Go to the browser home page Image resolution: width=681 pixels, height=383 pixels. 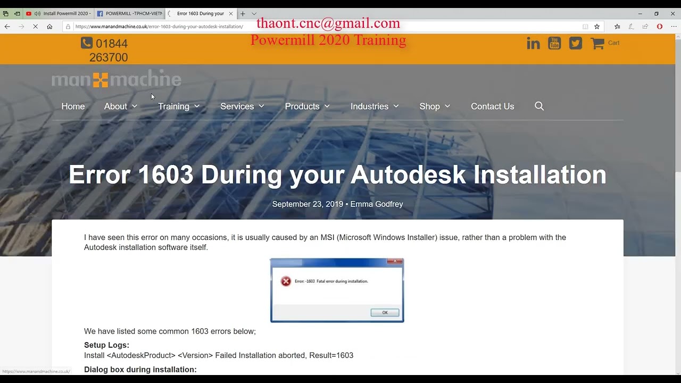point(49,27)
